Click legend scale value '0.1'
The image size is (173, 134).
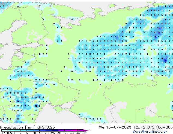pos(3,133)
